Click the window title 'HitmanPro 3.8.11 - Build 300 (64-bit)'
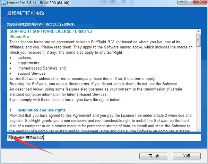This screenshot has width=208, height=164. [38, 3]
